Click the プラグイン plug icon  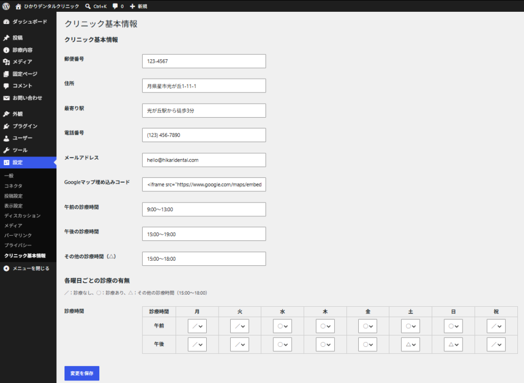coord(6,126)
